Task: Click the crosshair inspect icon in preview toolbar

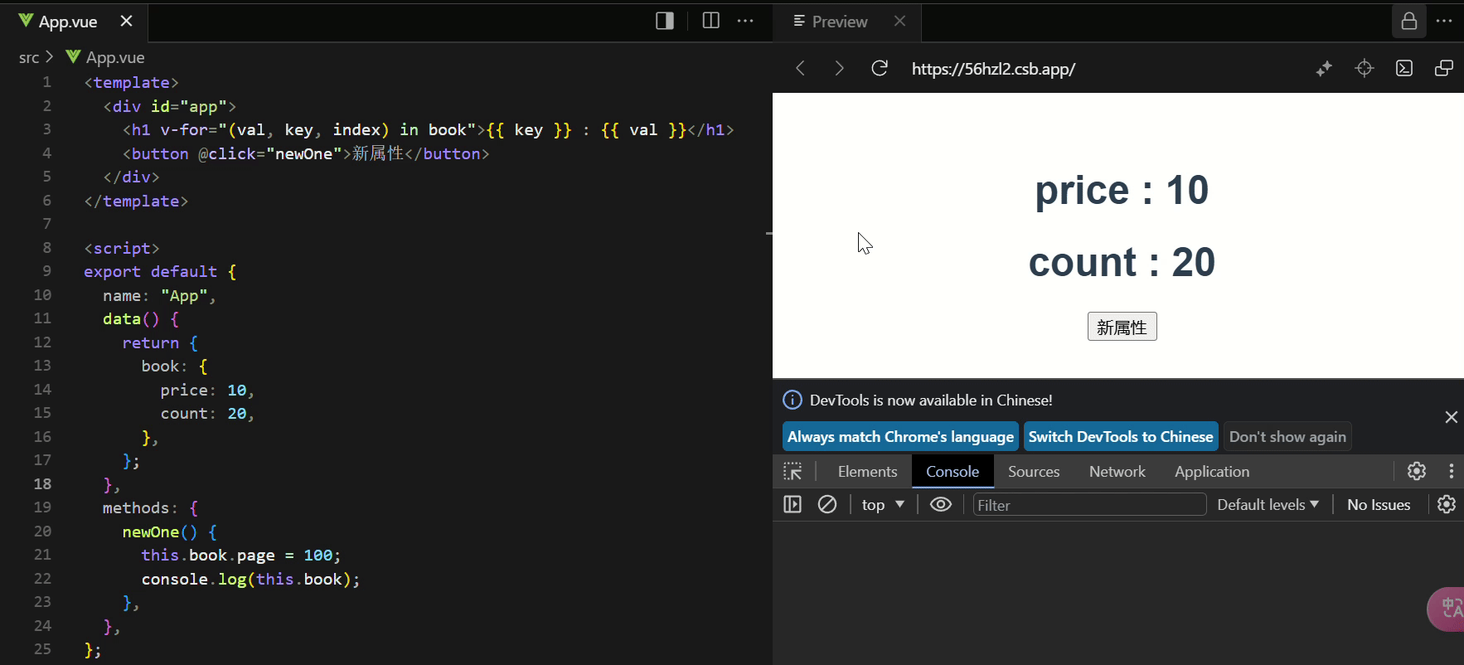Action: click(1364, 68)
